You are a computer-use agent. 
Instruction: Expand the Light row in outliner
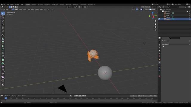coord(163,15)
